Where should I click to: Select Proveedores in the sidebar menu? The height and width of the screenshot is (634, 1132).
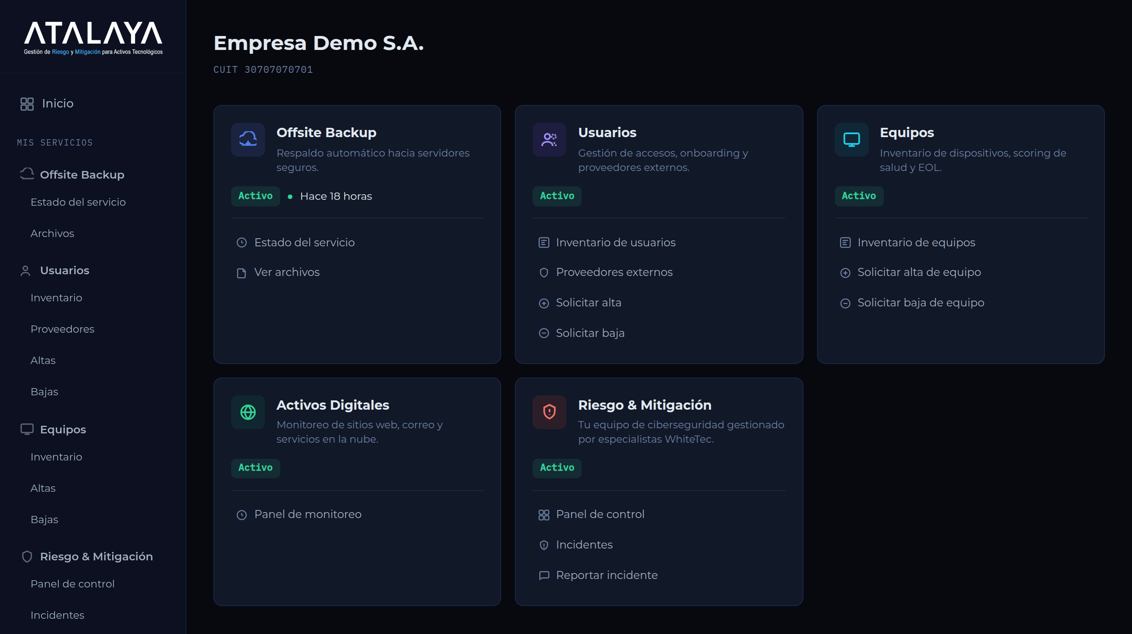(62, 329)
